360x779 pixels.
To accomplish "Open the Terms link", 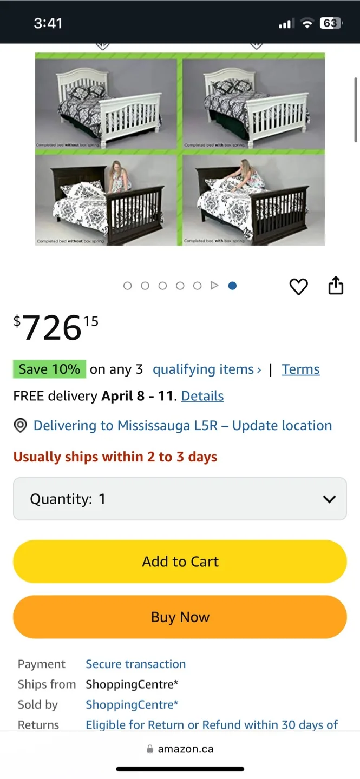I will coord(300,369).
